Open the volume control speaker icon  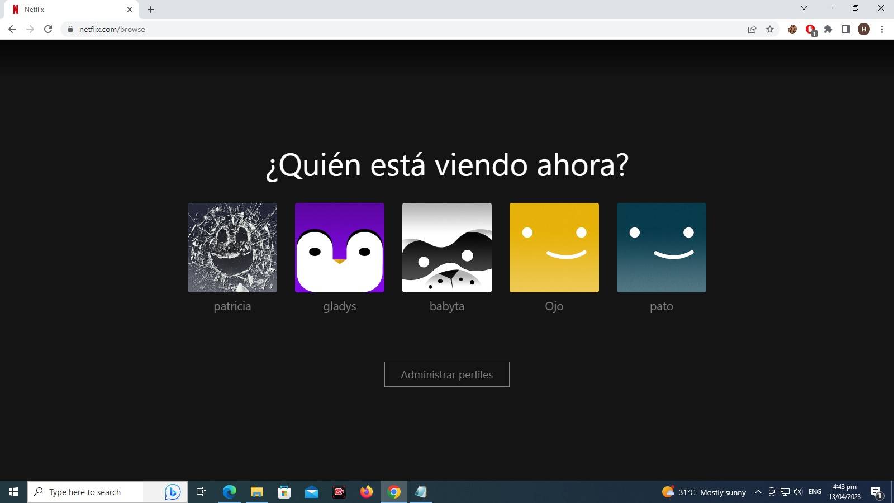798,492
